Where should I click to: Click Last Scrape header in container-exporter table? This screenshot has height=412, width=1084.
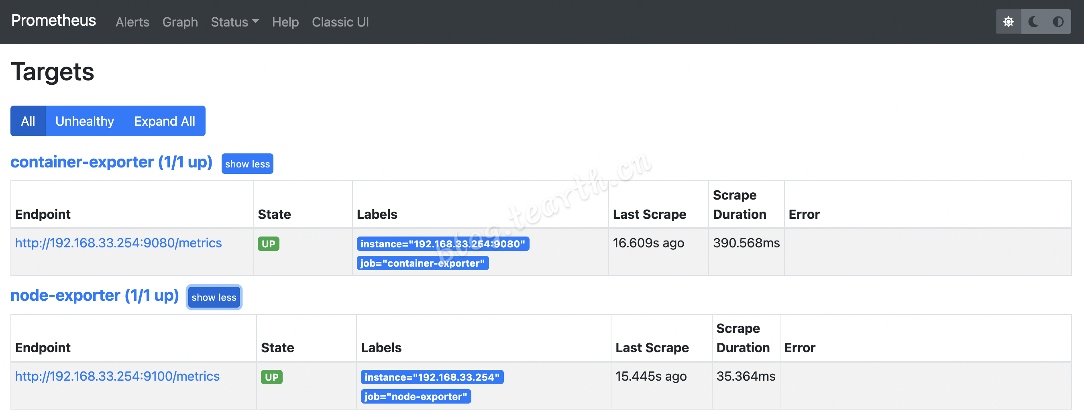click(x=649, y=214)
